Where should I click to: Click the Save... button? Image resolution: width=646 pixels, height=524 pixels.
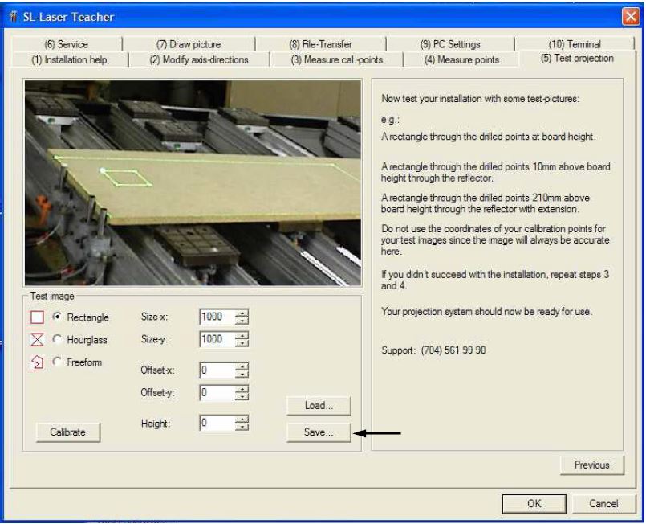pyautogui.click(x=319, y=432)
